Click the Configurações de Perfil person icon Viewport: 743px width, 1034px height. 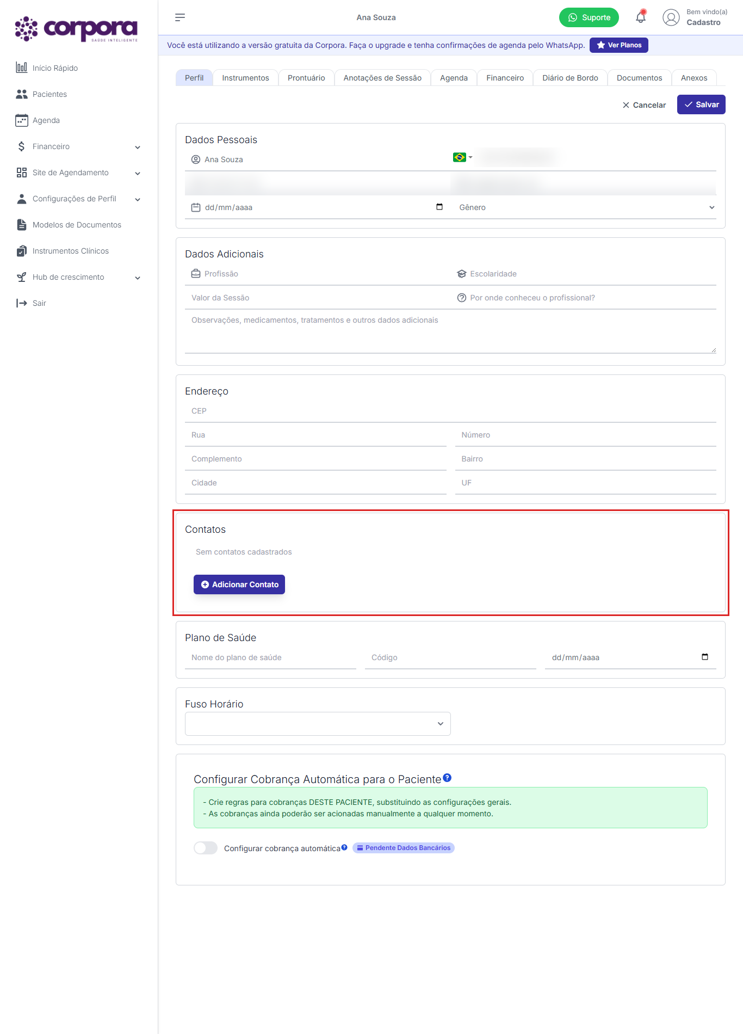coord(21,199)
